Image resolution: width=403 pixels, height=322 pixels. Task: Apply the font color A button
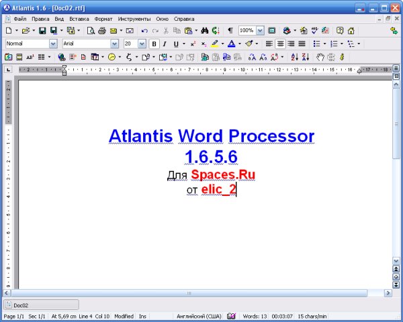coord(232,44)
